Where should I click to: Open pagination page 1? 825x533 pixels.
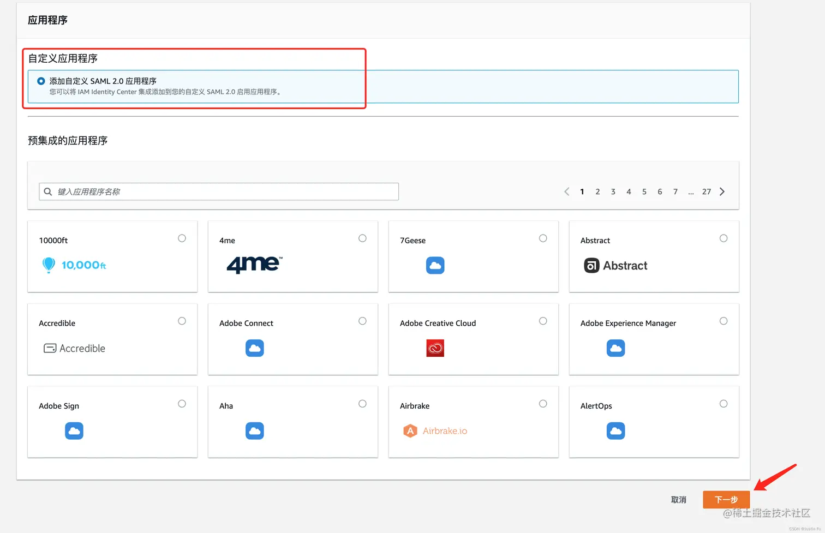(582, 192)
